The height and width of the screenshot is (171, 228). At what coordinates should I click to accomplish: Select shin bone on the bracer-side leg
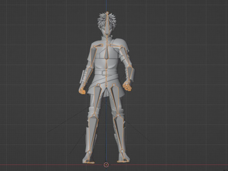coord(92,133)
